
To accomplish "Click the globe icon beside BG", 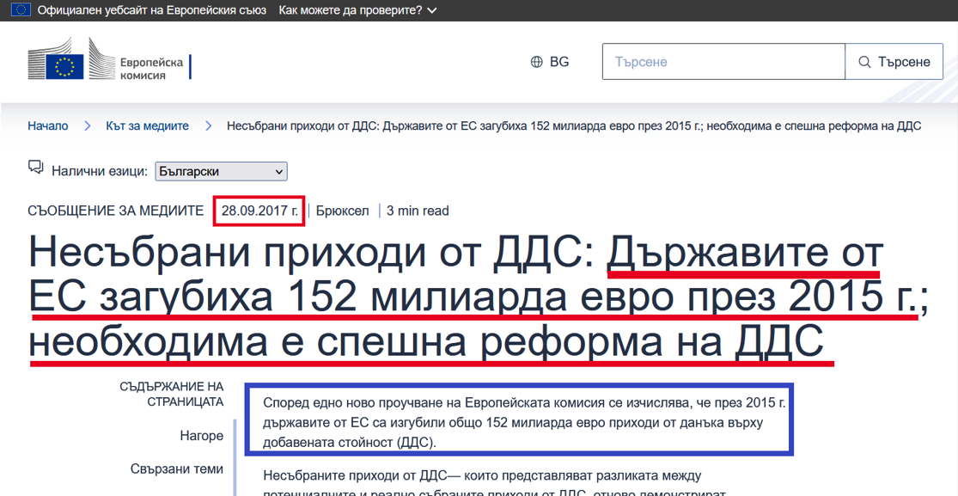I will click(535, 61).
